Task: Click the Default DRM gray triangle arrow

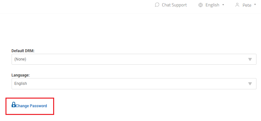Action: pos(250,59)
